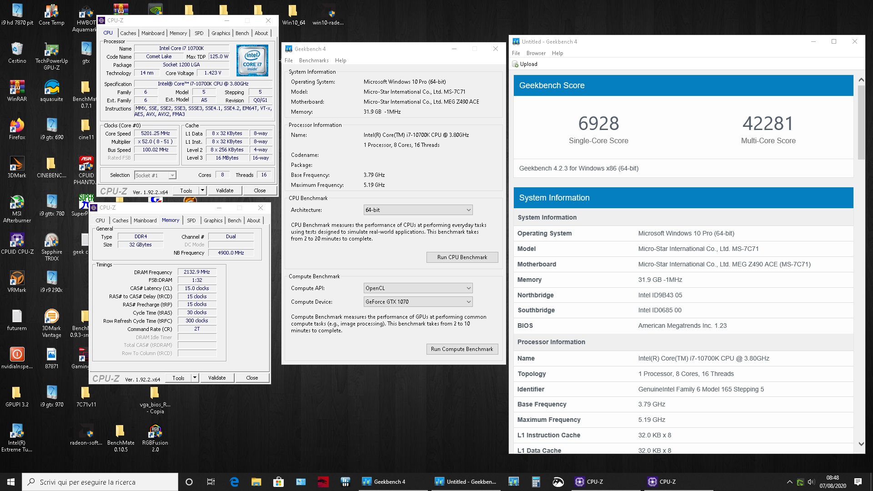Open Sapphire TRIXX desktop icon
873x491 pixels.
coord(51,247)
